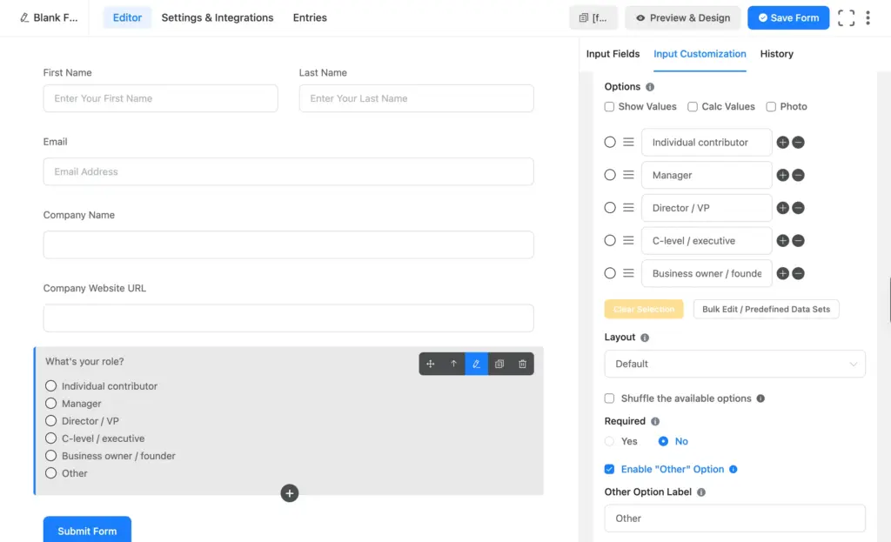Grab the drag handle for C-level / executive
The image size is (891, 542).
pos(628,240)
